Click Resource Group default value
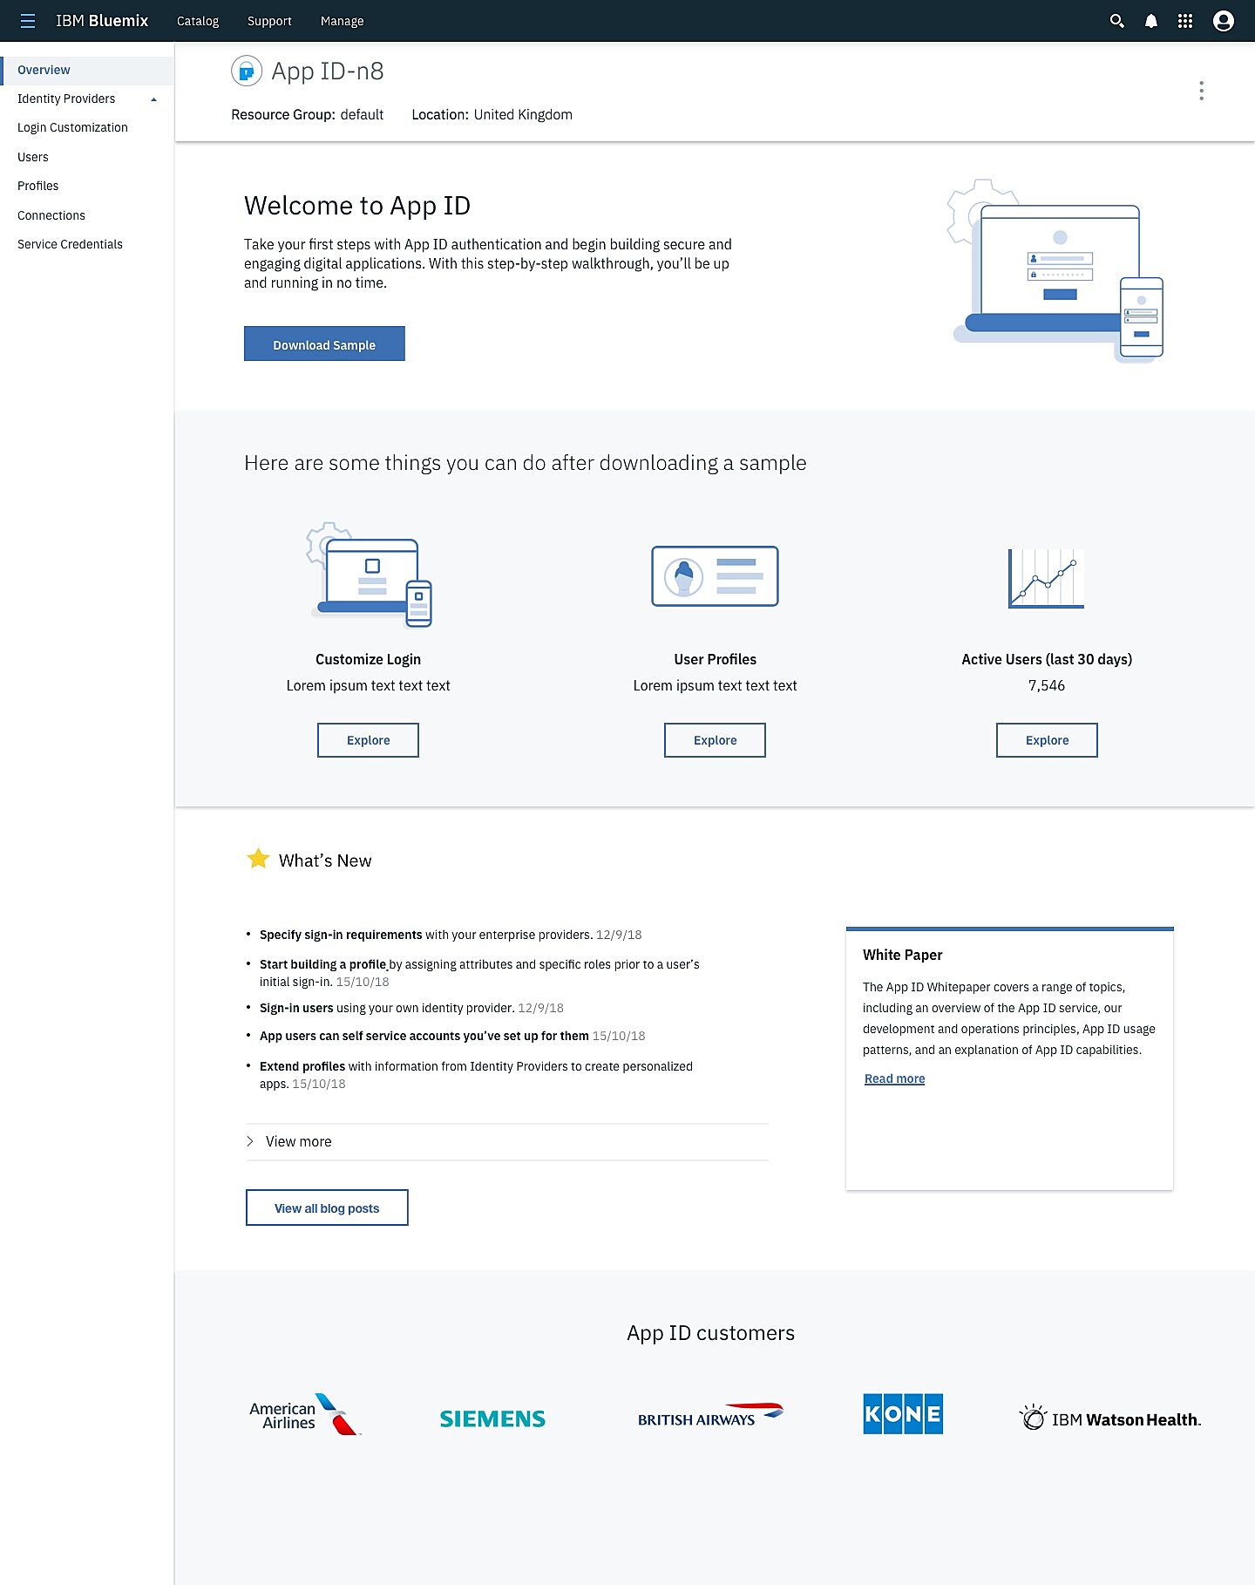1255x1585 pixels. tap(362, 114)
